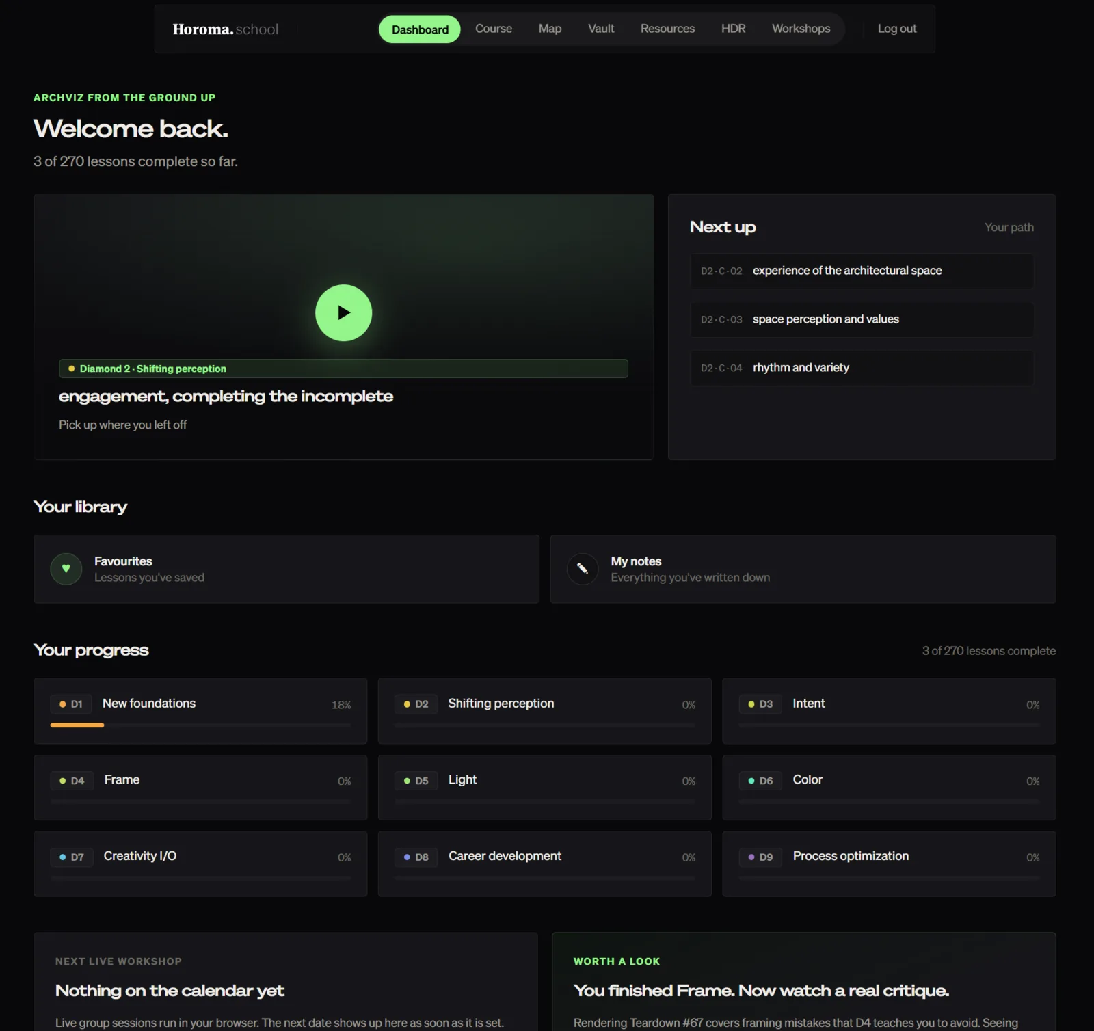1094x1031 pixels.
Task: Click the D5 badge on Light
Action: 416,780
